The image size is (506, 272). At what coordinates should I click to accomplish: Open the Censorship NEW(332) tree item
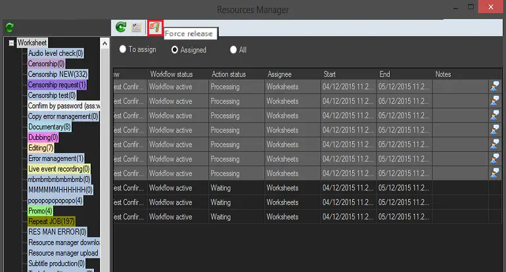click(58, 74)
